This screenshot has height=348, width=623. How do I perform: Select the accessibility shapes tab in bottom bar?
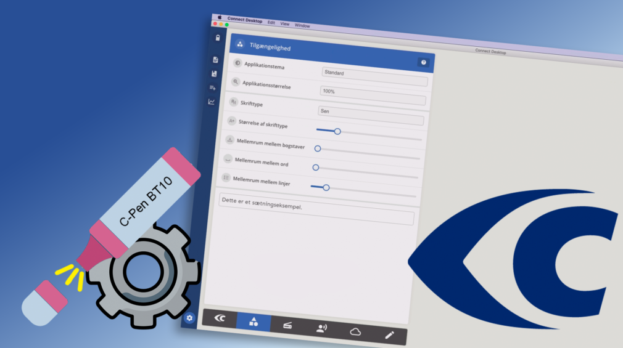click(x=254, y=322)
